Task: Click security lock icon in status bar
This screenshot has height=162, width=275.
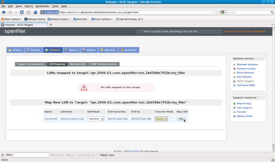Action: point(273,160)
